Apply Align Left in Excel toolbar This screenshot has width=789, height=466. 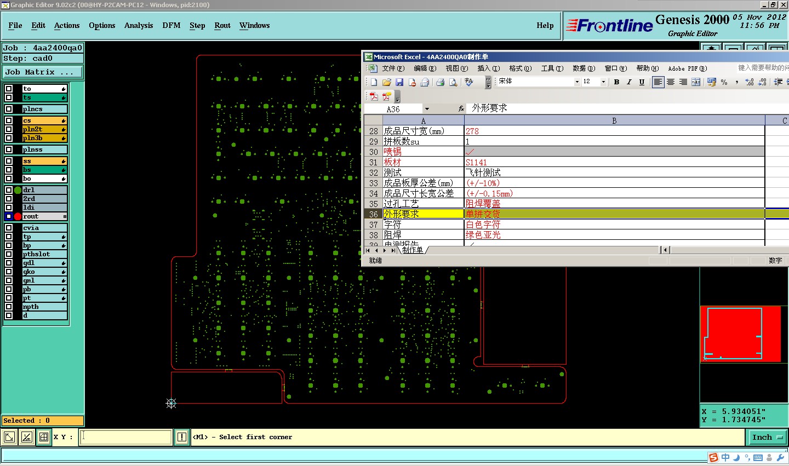tap(658, 82)
